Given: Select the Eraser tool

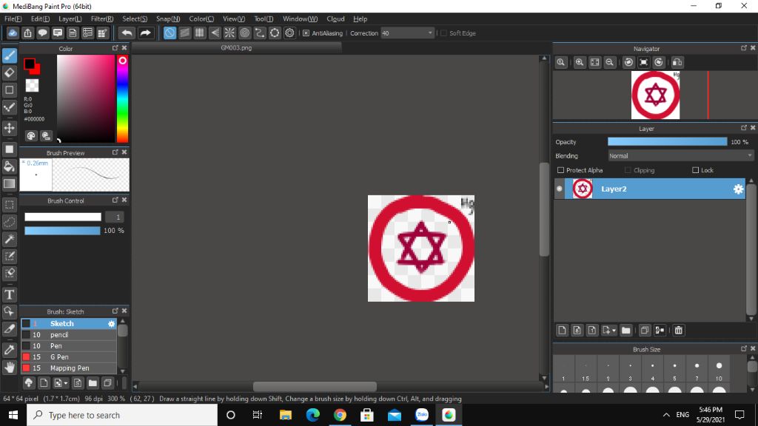Looking at the screenshot, I should point(9,73).
